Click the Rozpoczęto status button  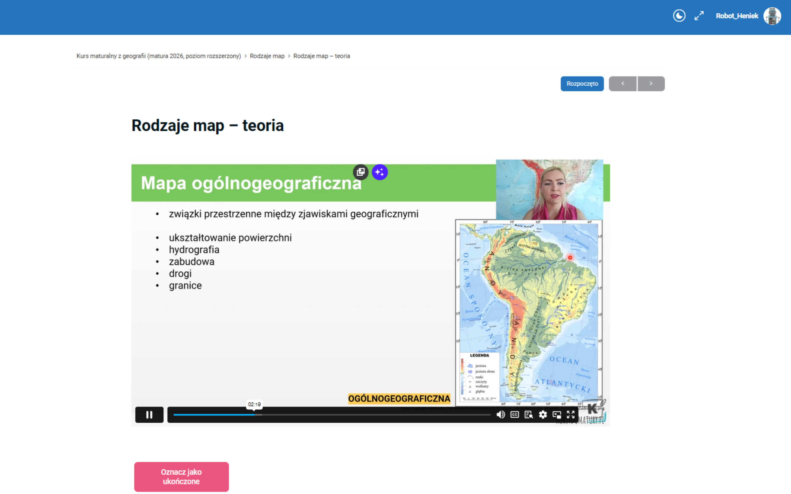582,84
